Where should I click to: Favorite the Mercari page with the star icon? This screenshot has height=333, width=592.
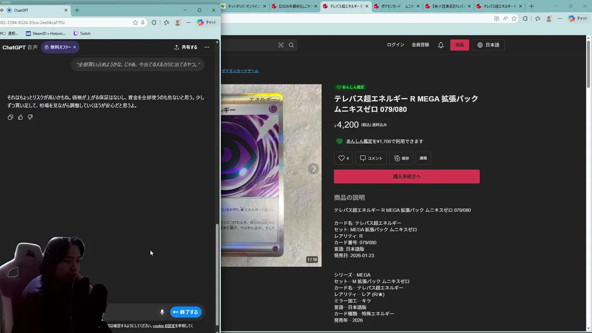(x=514, y=18)
